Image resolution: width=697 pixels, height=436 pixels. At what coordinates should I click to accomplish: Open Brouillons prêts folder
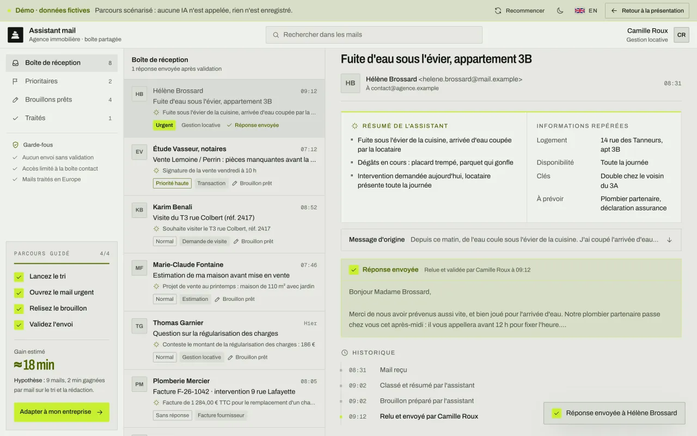tap(62, 100)
